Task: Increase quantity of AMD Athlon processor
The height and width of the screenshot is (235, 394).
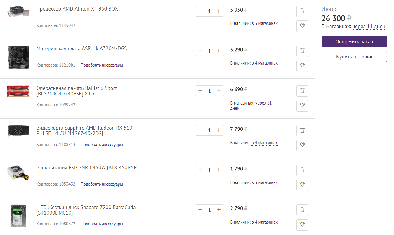Action: pyautogui.click(x=219, y=11)
